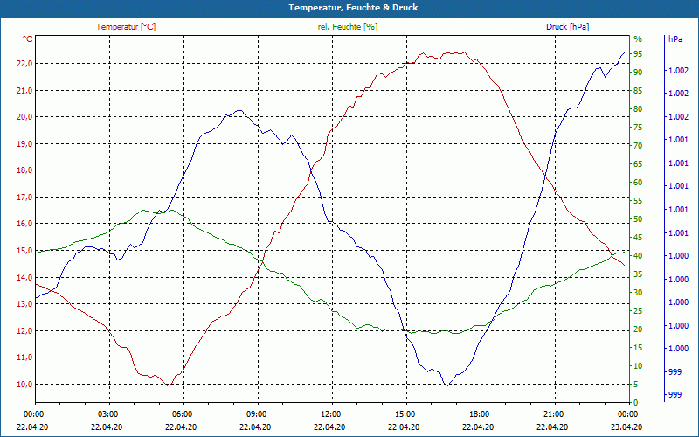Click the 03:00 time axis label
Viewport: 699px width, 437px height.
coord(107,413)
